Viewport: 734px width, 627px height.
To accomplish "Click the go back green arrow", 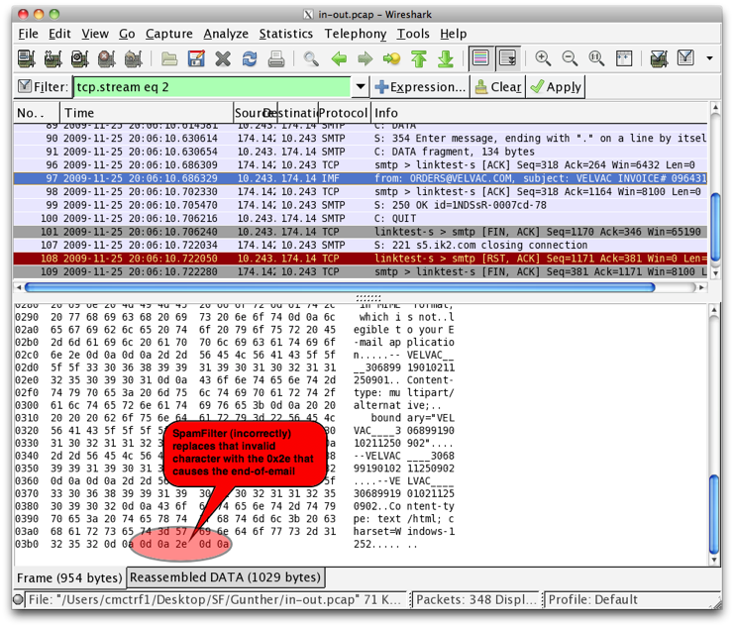I will click(x=339, y=59).
